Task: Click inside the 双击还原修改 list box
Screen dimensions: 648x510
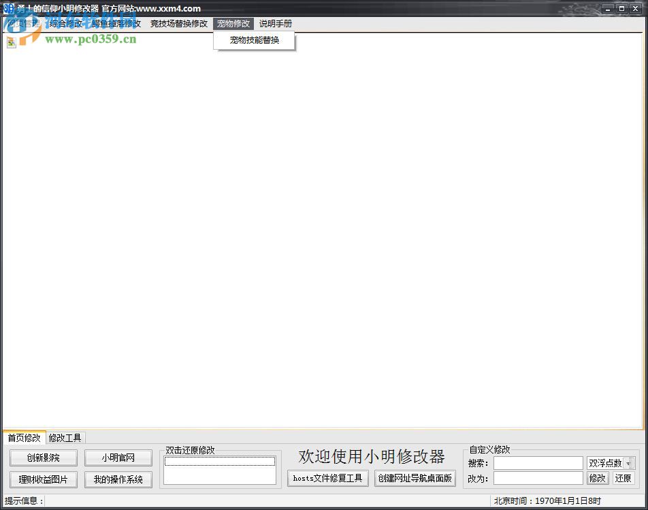Action: pos(220,470)
